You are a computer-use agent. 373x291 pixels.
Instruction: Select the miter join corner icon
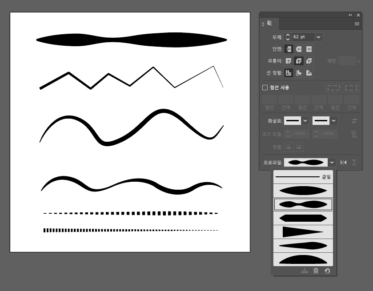coord(289,61)
